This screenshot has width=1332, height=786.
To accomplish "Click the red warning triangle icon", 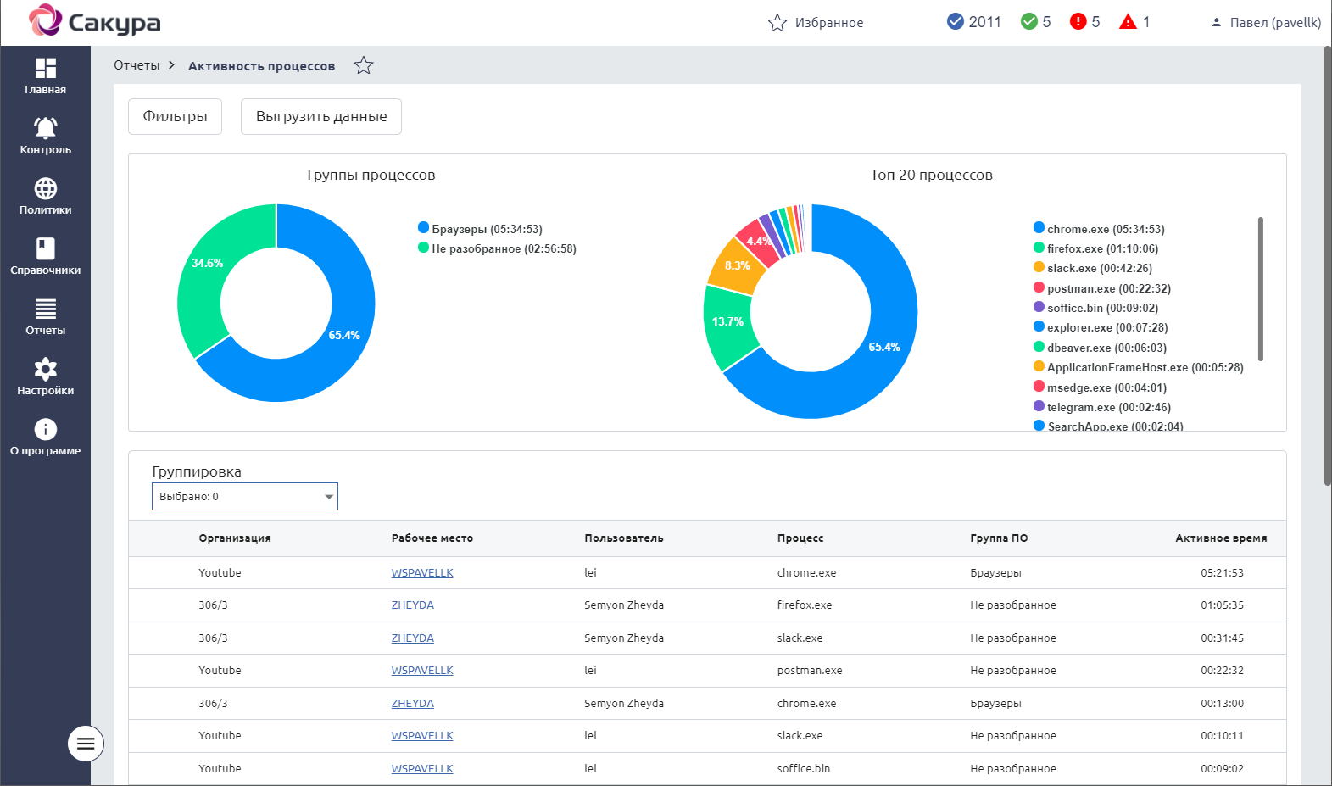I will pos(1128,22).
